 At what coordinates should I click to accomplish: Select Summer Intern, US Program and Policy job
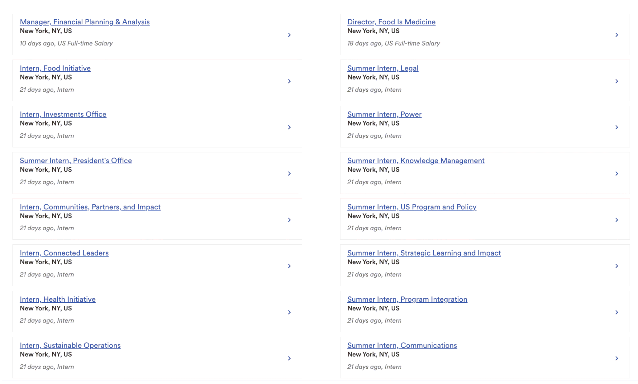pos(412,207)
